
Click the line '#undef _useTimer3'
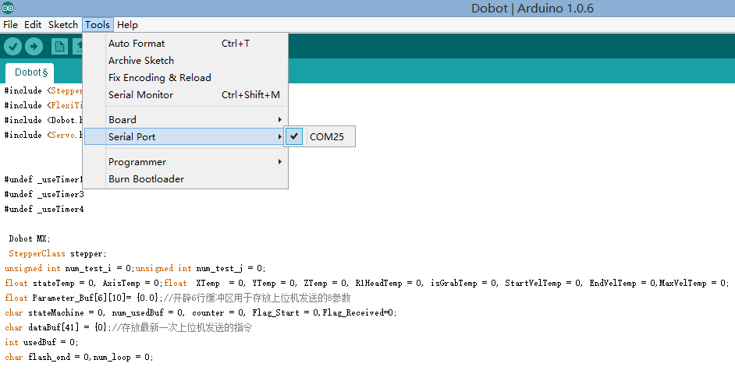(44, 194)
